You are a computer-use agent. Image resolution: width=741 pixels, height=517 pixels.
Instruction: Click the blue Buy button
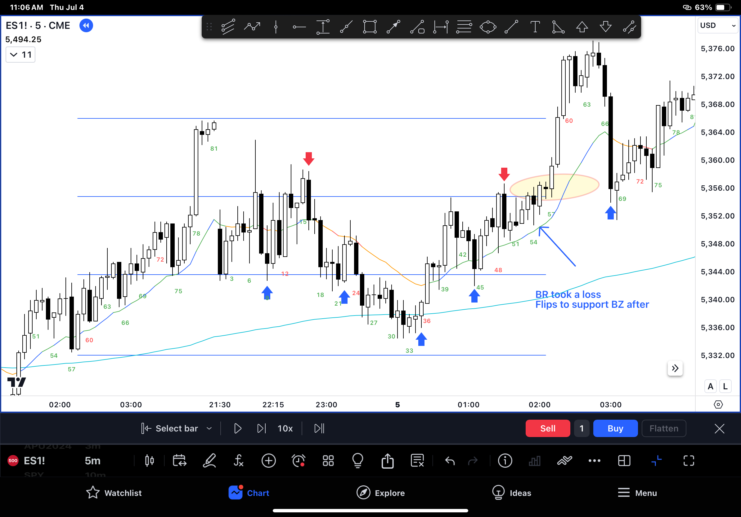click(x=615, y=428)
